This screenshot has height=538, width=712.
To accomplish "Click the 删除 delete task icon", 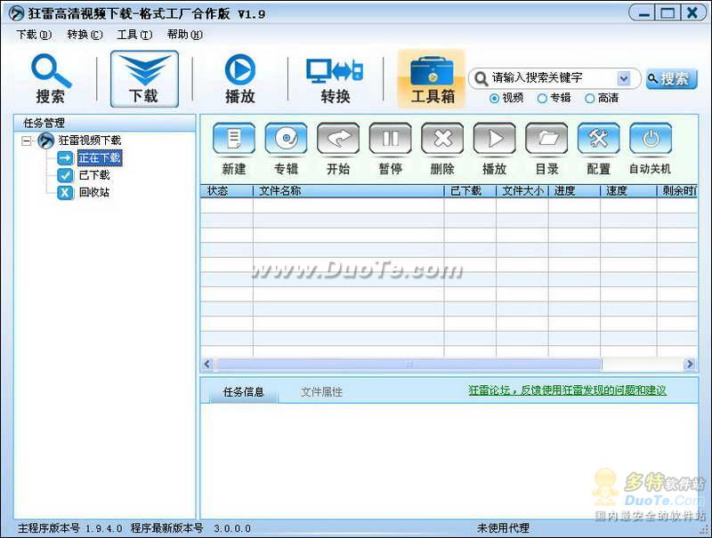I will tap(442, 139).
